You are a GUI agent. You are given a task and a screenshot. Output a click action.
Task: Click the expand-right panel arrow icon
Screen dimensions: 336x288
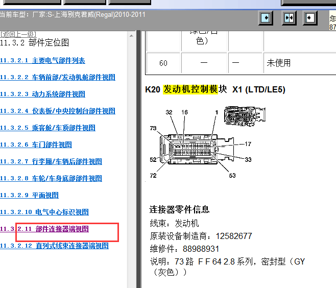(266, 18)
